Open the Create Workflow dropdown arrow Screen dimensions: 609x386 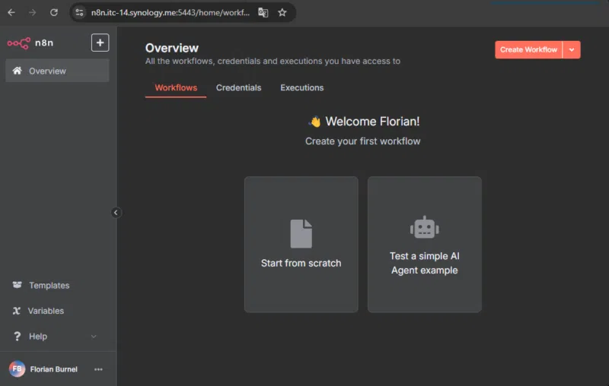[x=572, y=49]
